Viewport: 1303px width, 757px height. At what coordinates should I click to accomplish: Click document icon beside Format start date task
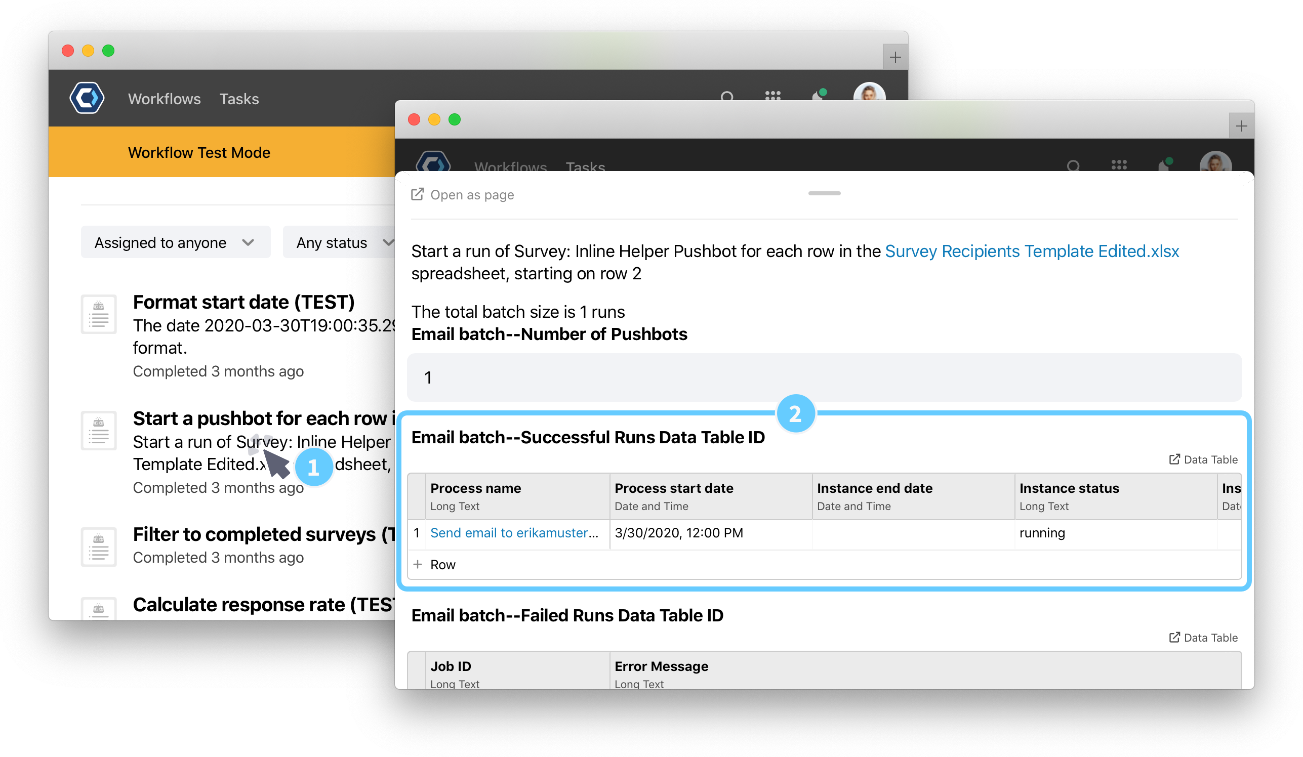99,314
